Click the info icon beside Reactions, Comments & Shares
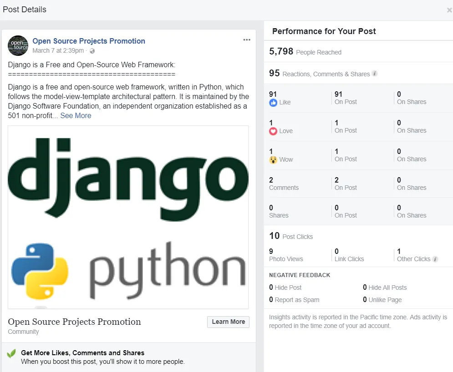 374,74
